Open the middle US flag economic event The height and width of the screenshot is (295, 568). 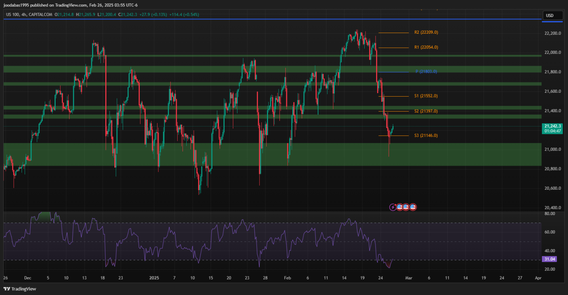(406, 207)
